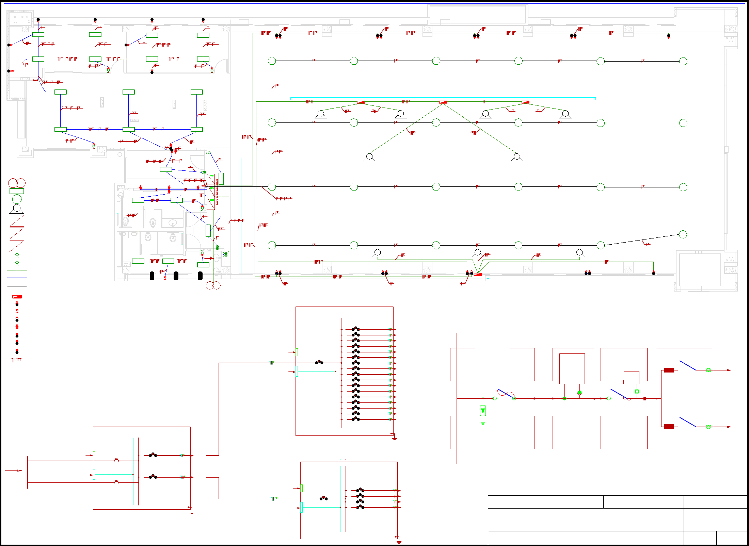Image resolution: width=749 pixels, height=546 pixels.
Task: Select the top diagonal-slashed red box in legend
Action: [17, 221]
